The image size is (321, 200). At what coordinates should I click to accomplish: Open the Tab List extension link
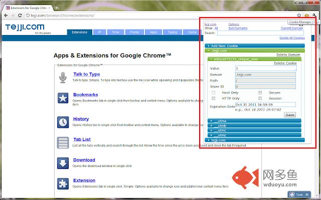[82, 139]
